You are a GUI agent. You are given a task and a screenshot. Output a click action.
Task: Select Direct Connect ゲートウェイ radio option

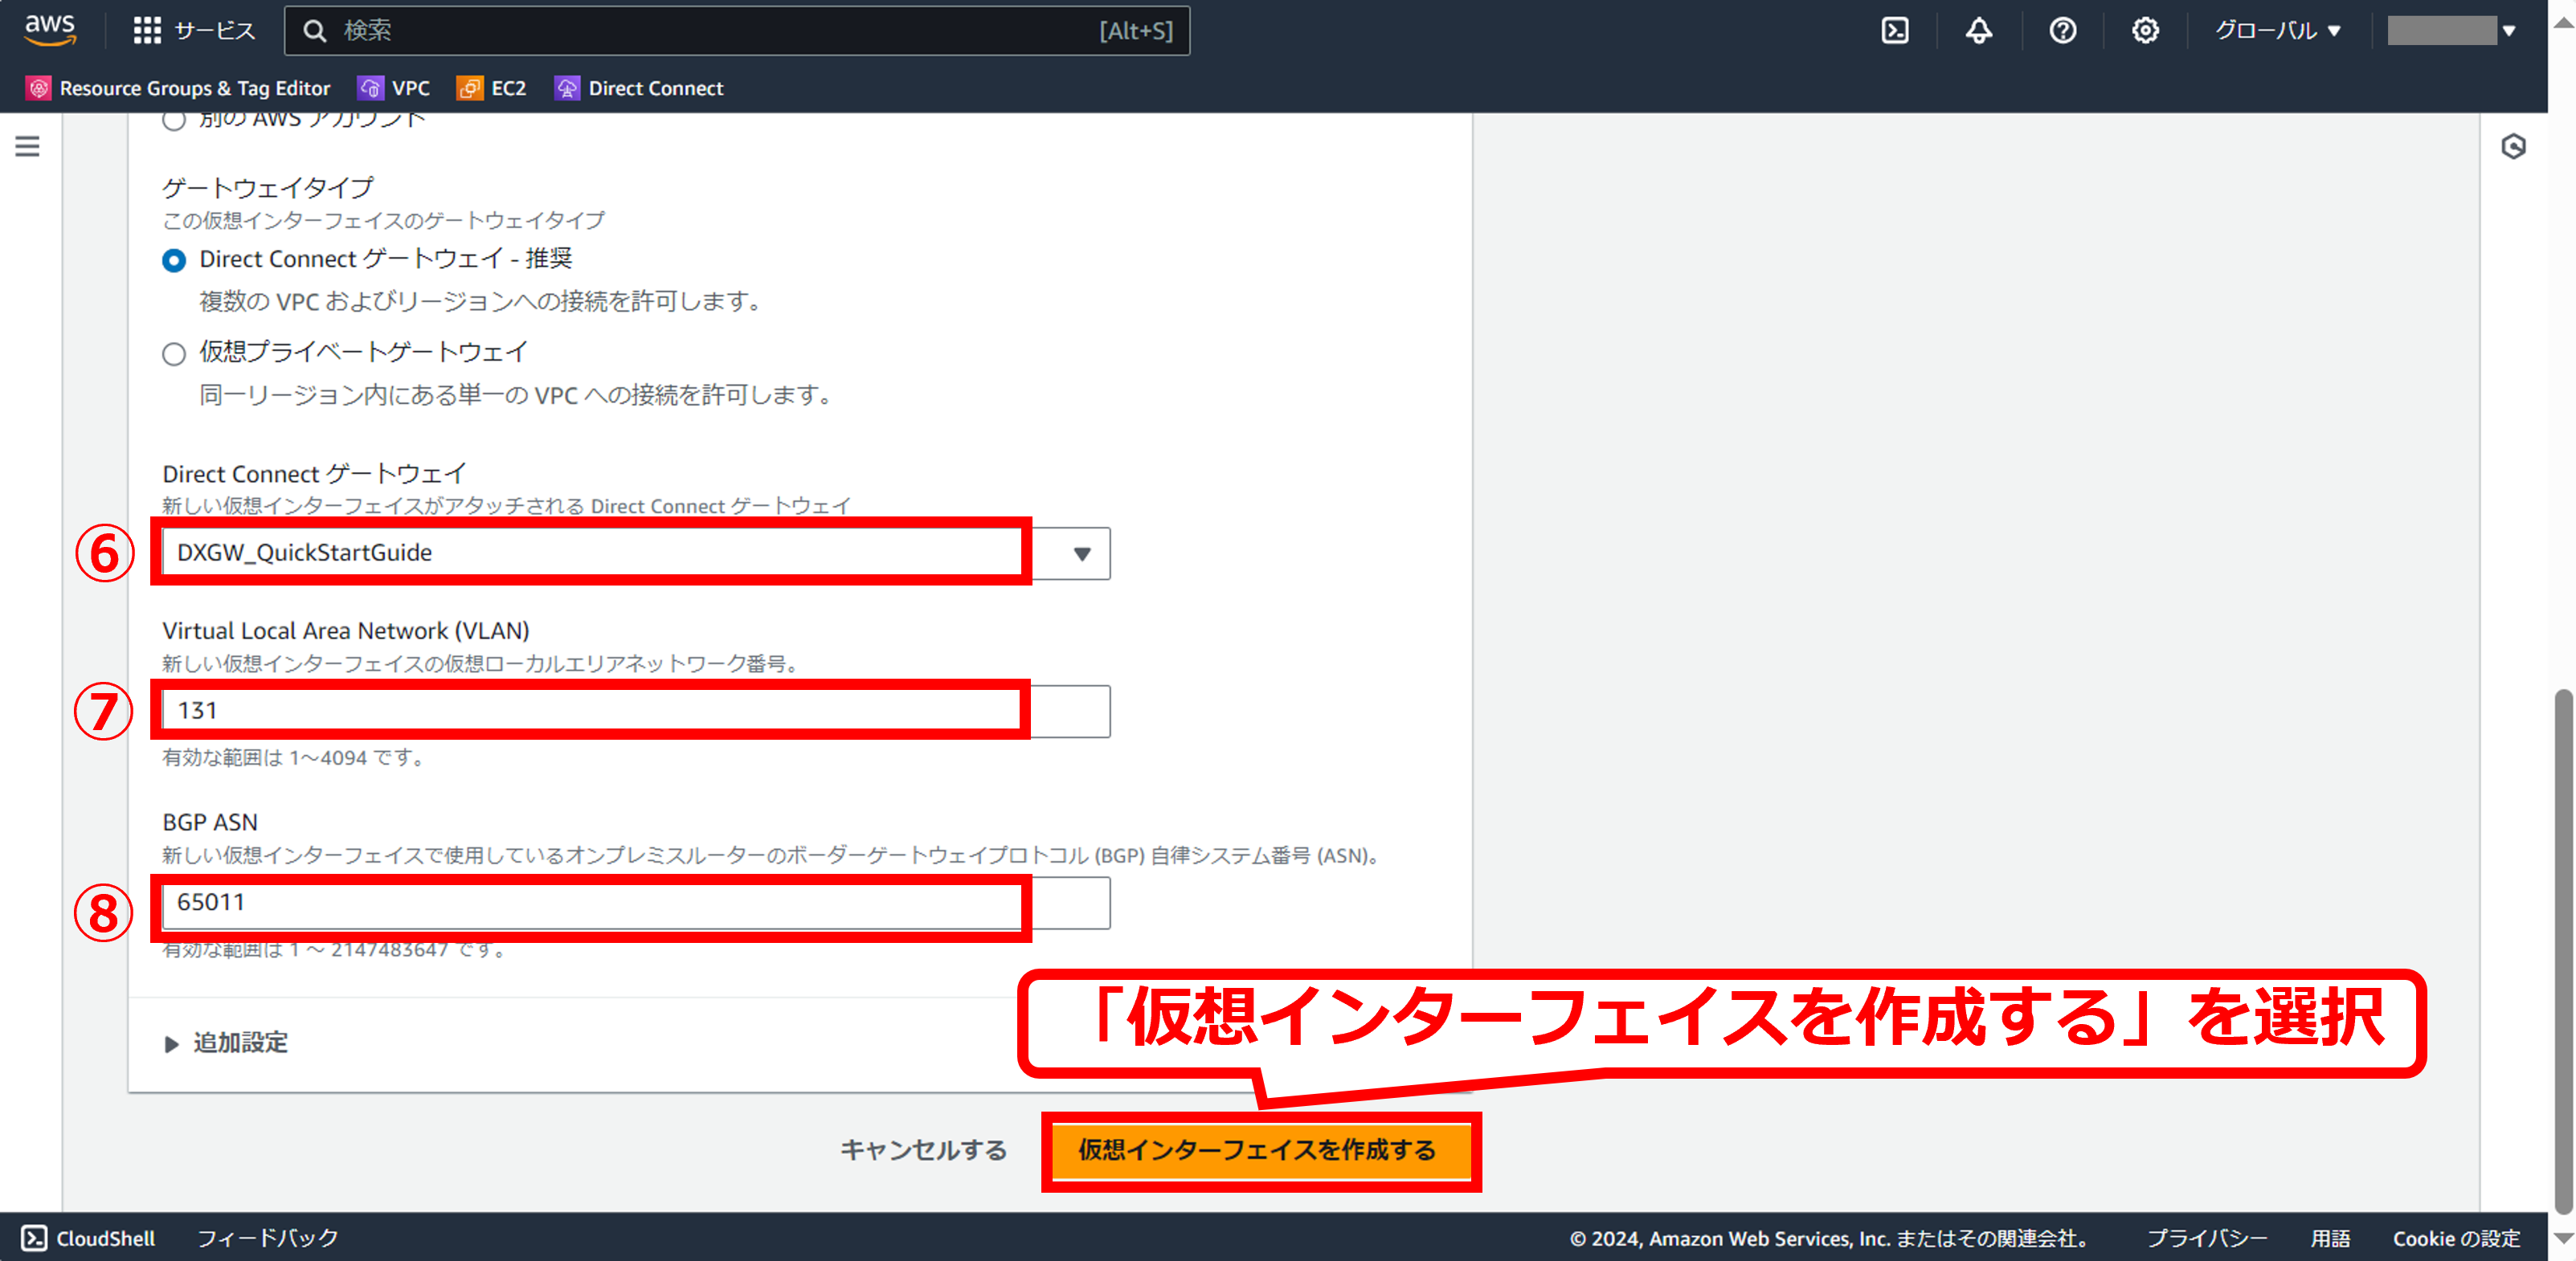tap(174, 261)
